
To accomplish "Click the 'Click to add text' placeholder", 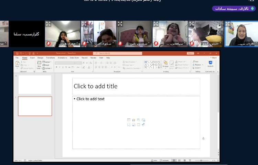I will tap(136, 122).
